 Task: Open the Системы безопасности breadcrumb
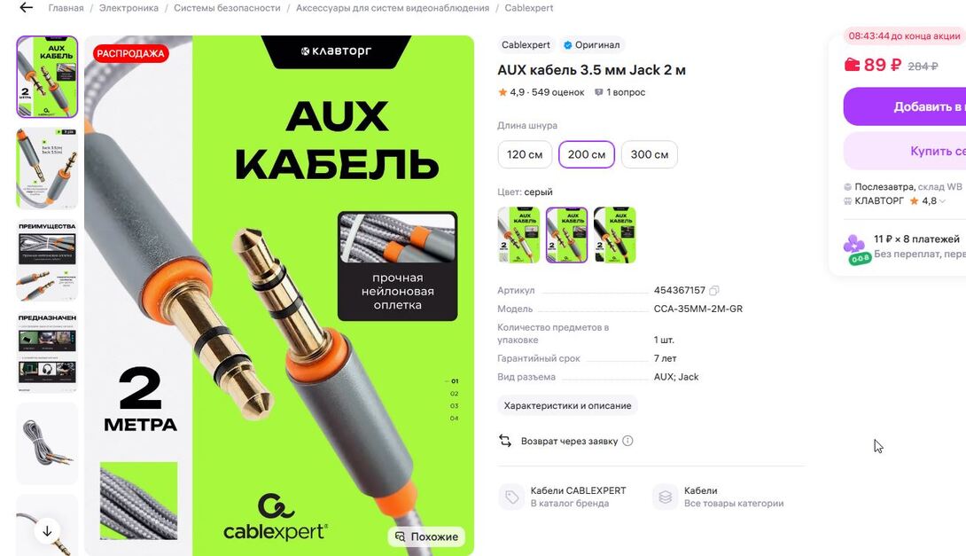coord(227,8)
